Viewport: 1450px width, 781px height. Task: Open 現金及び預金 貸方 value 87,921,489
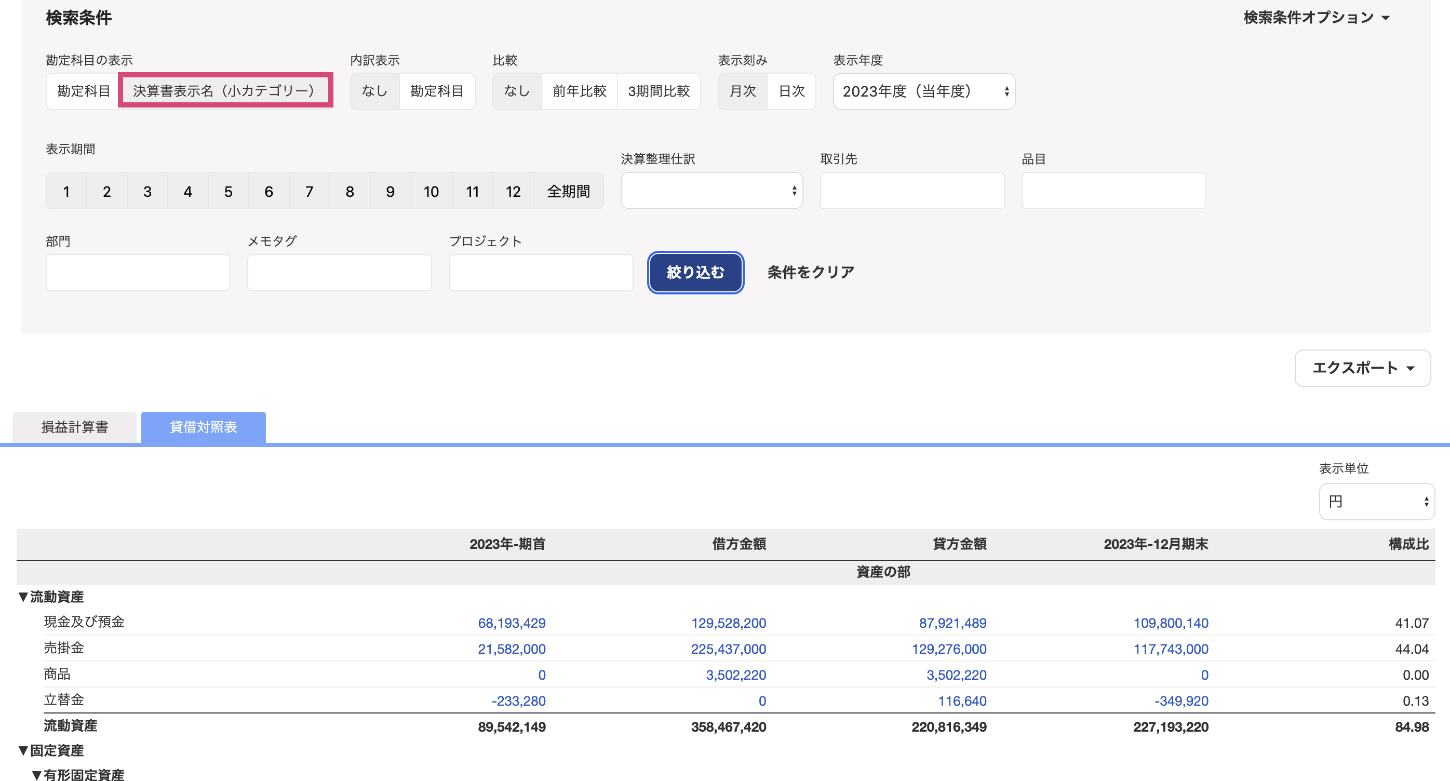[952, 623]
